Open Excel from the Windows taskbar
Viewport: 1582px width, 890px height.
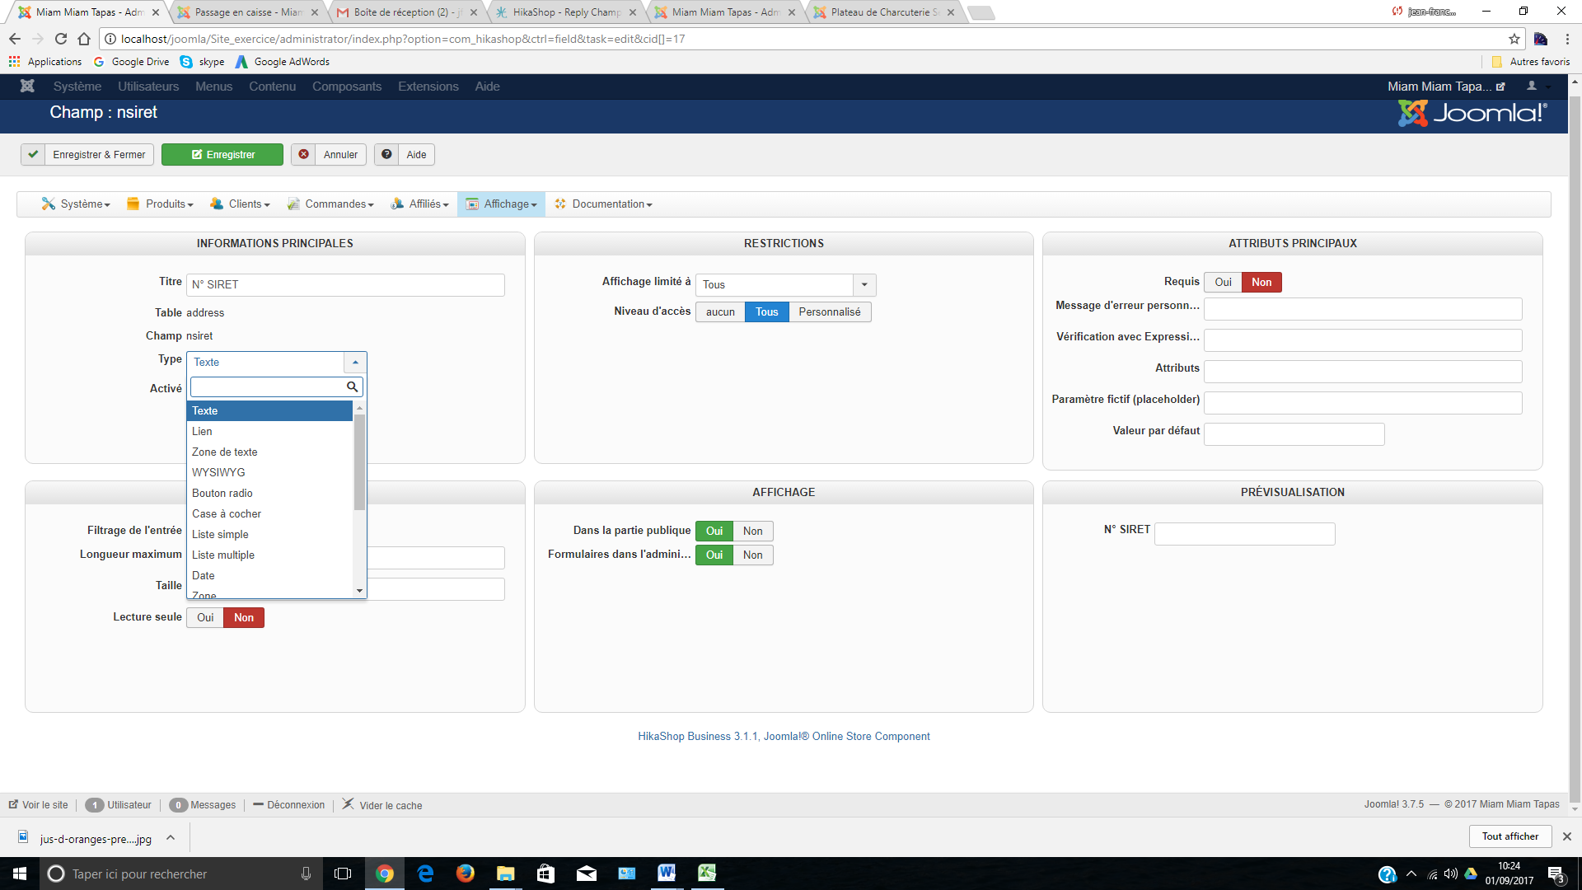(706, 874)
